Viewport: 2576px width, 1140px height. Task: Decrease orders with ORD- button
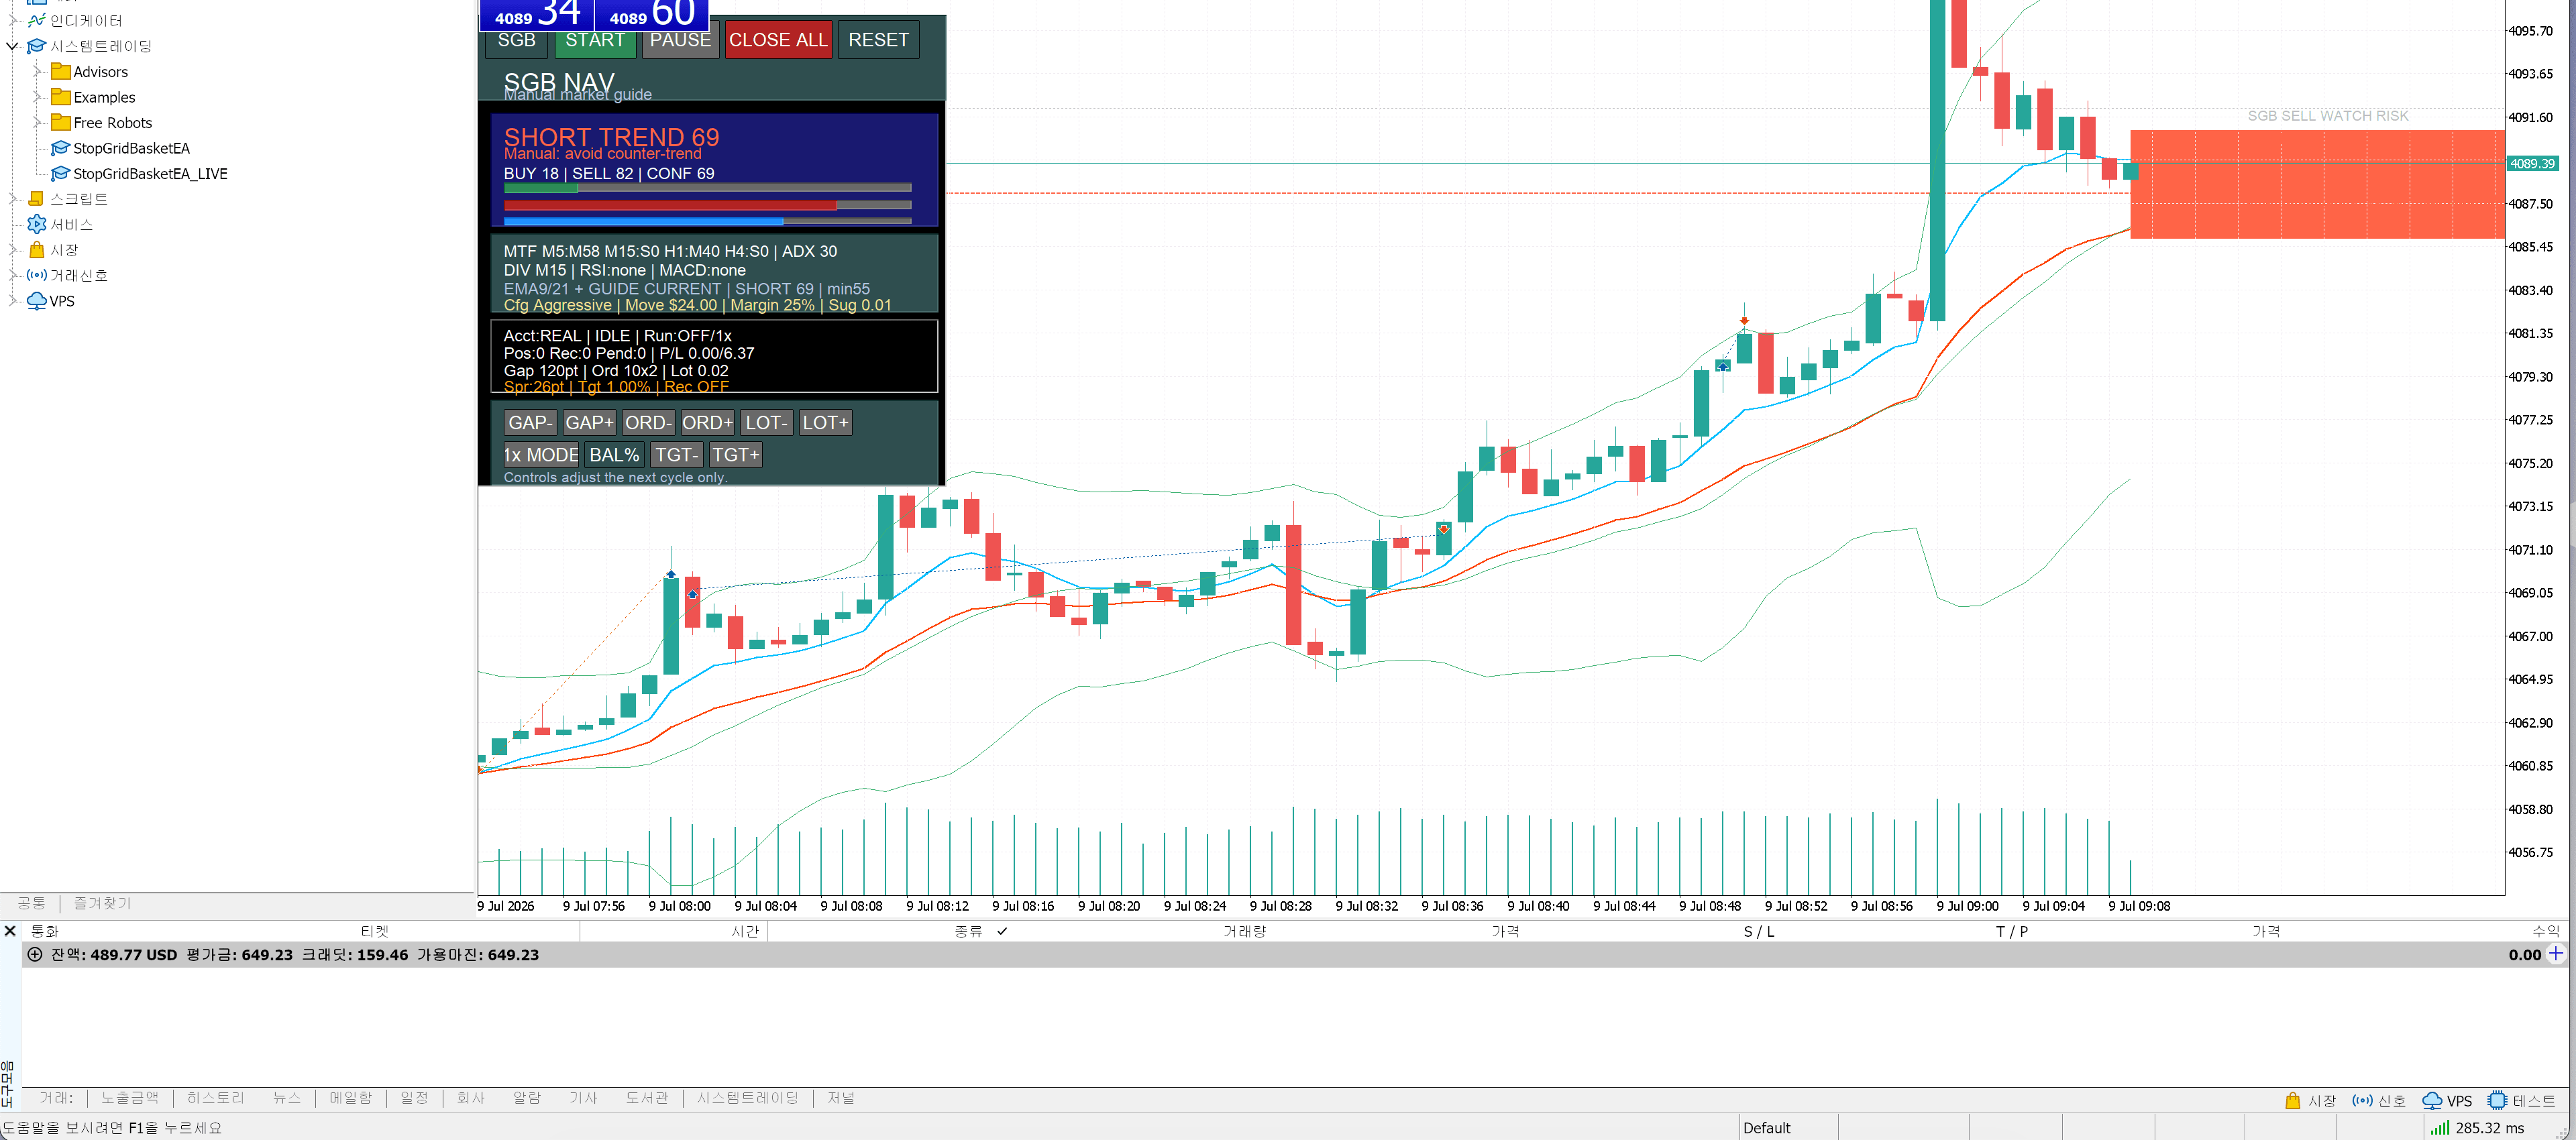pyautogui.click(x=648, y=423)
